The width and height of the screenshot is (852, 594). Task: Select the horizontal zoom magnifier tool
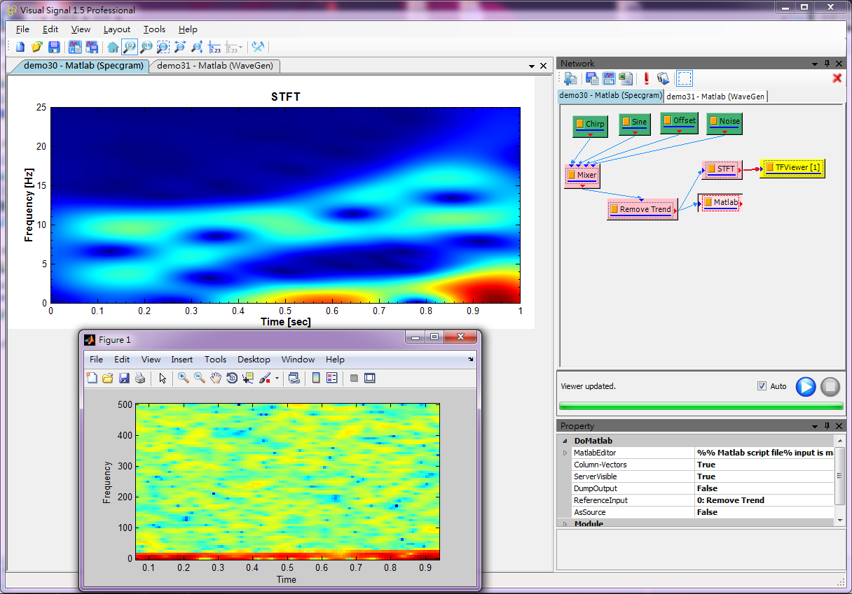pyautogui.click(x=129, y=47)
